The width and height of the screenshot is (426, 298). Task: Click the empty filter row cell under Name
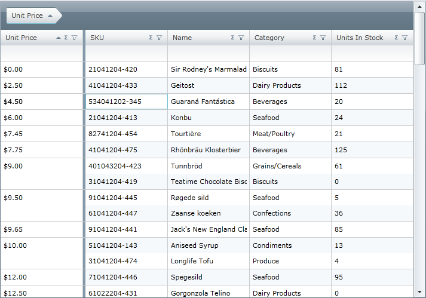click(208, 54)
